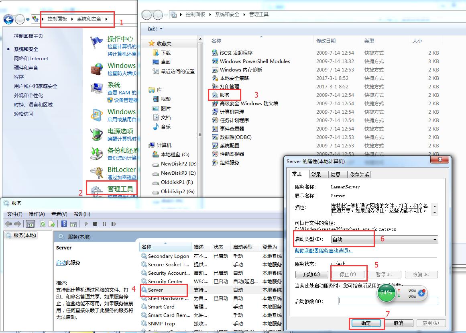Open the 启动类型 combo box
The height and width of the screenshot is (333, 466).
point(385,239)
